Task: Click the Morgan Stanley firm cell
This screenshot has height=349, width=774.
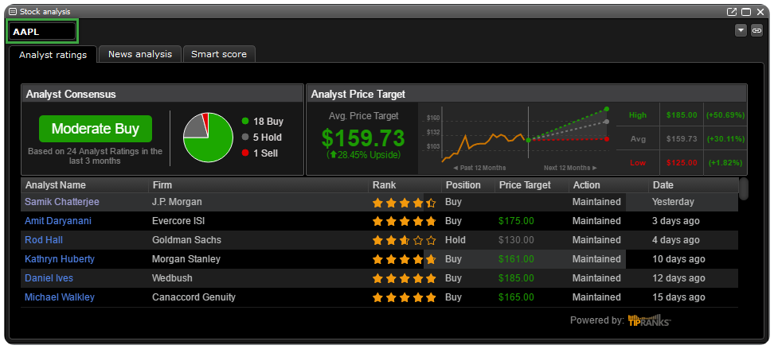Action: coord(186,259)
